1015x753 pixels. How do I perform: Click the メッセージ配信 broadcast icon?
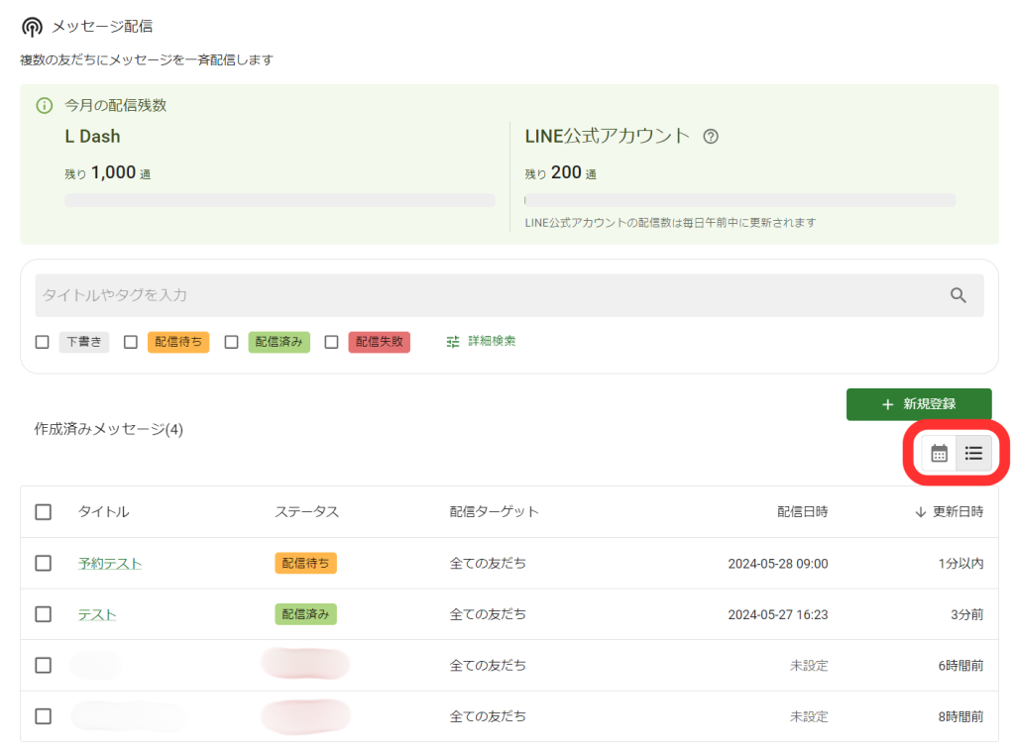(32, 27)
